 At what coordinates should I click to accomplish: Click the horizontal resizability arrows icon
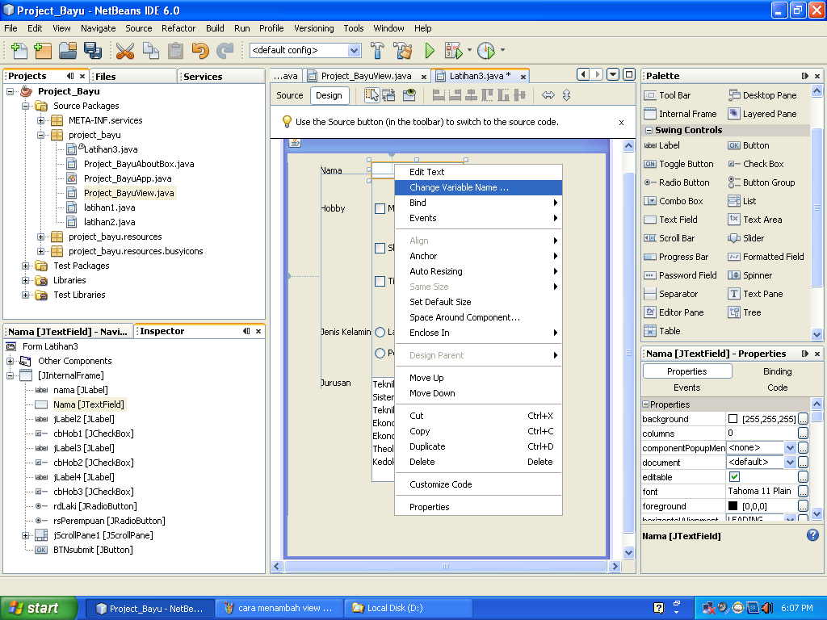tap(548, 95)
